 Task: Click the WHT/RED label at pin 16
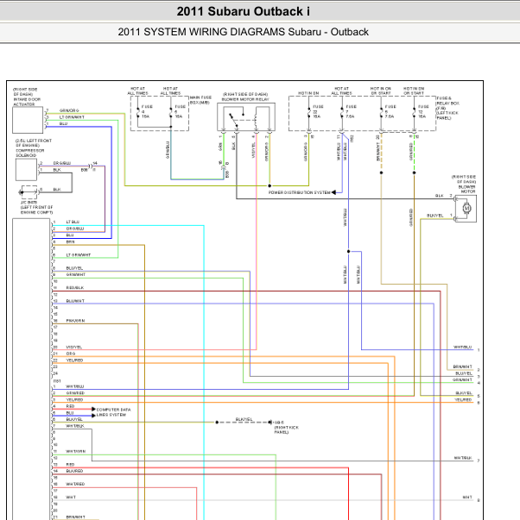tap(75, 484)
